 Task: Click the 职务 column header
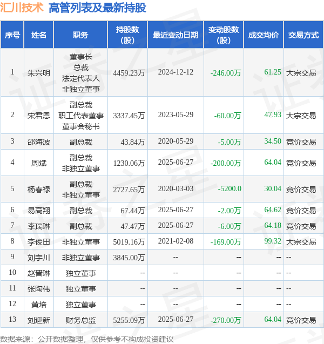(x=80, y=35)
